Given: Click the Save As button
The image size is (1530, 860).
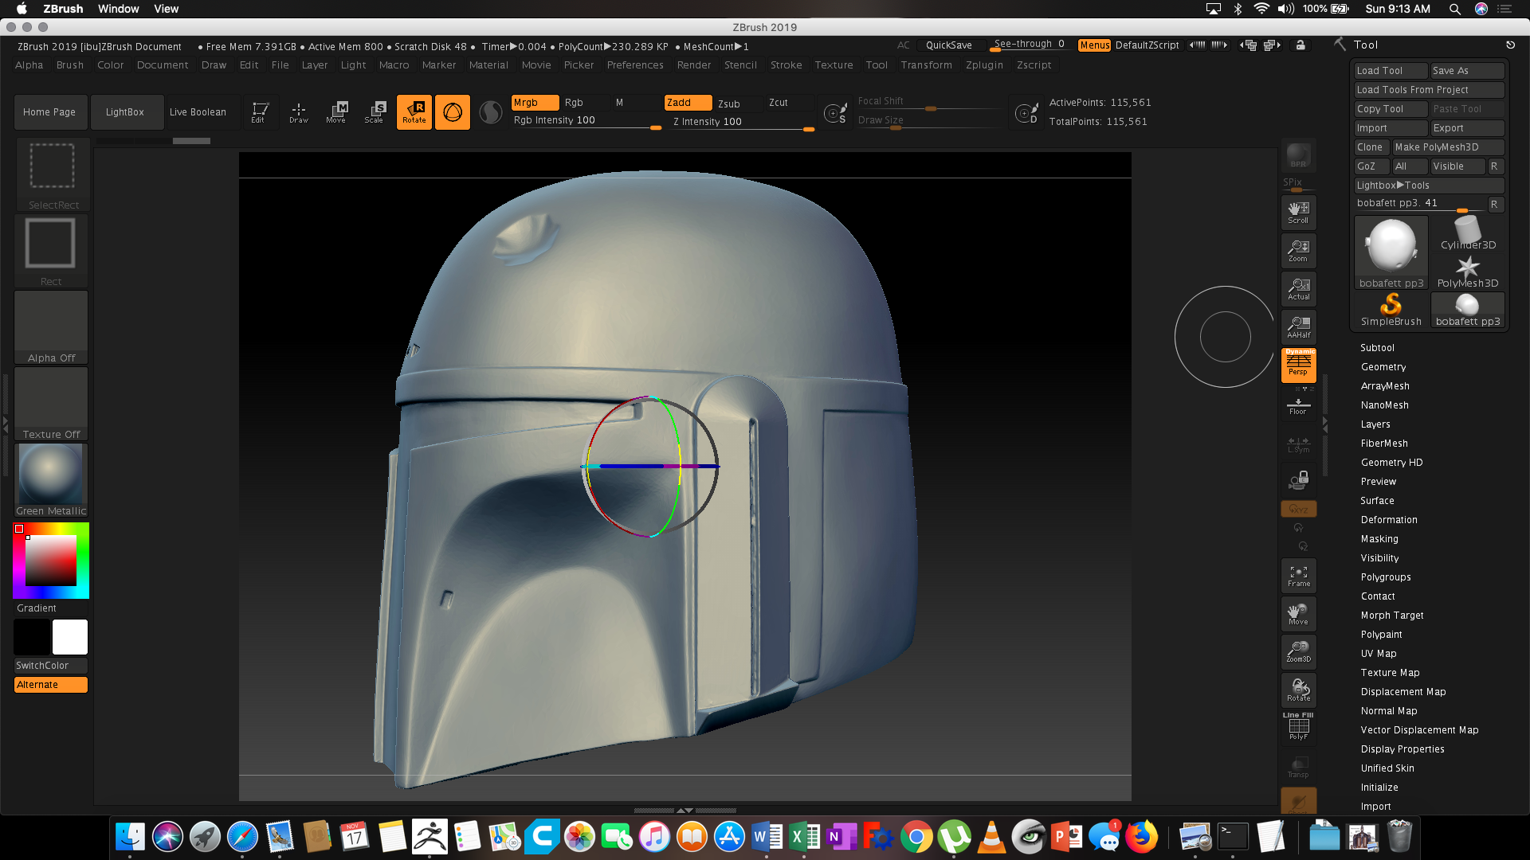Looking at the screenshot, I should [x=1467, y=71].
